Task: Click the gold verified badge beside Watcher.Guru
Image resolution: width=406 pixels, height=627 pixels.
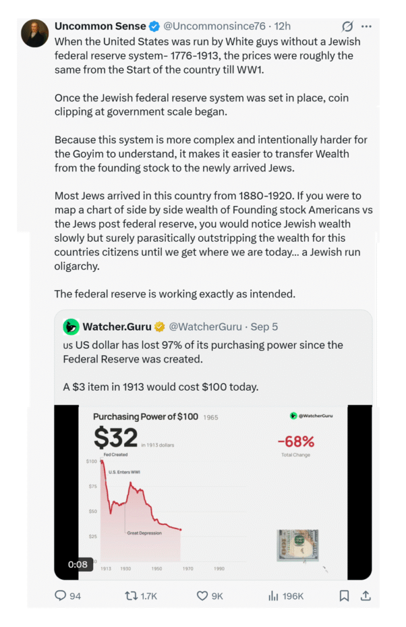Action: click(x=160, y=327)
